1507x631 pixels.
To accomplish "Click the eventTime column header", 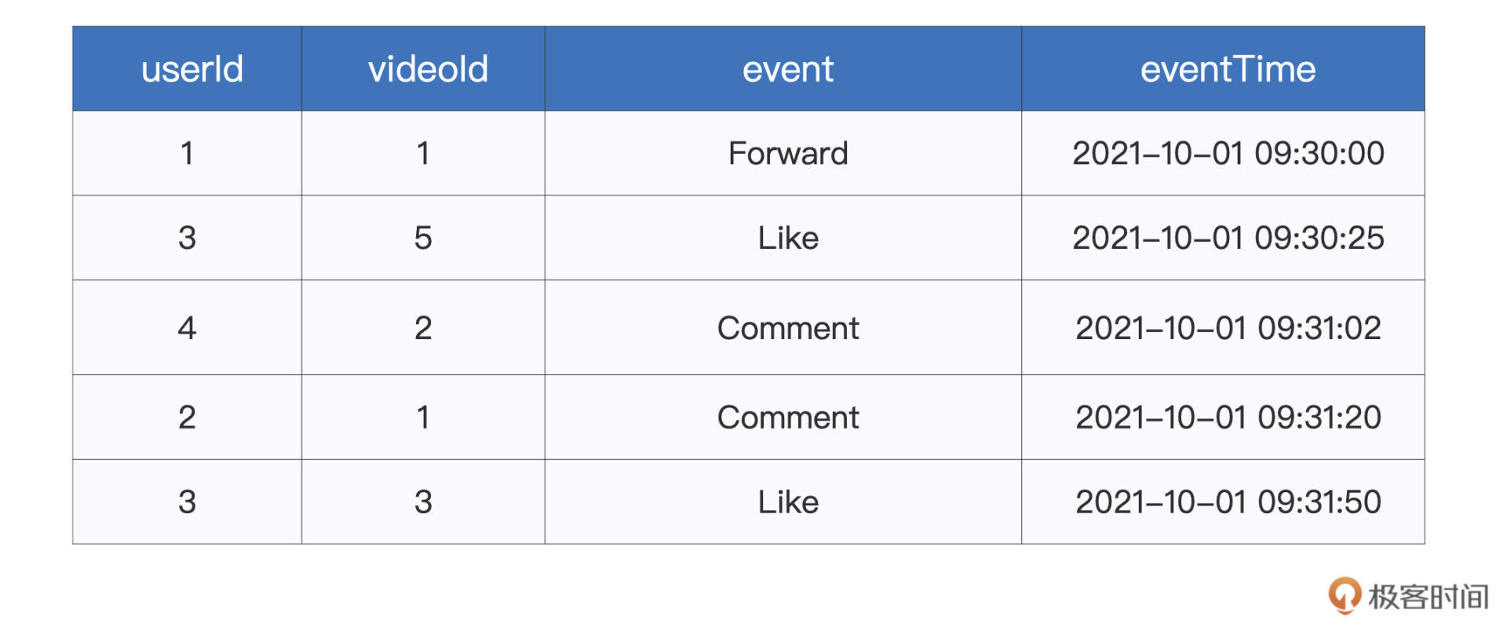I will [x=1228, y=69].
